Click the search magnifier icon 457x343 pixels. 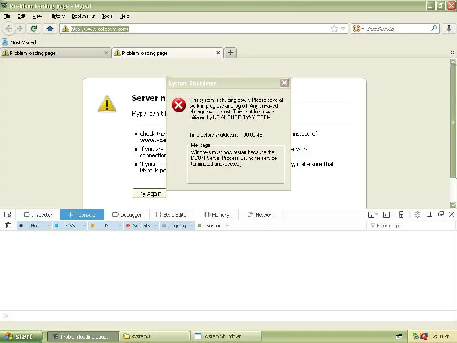tap(434, 29)
